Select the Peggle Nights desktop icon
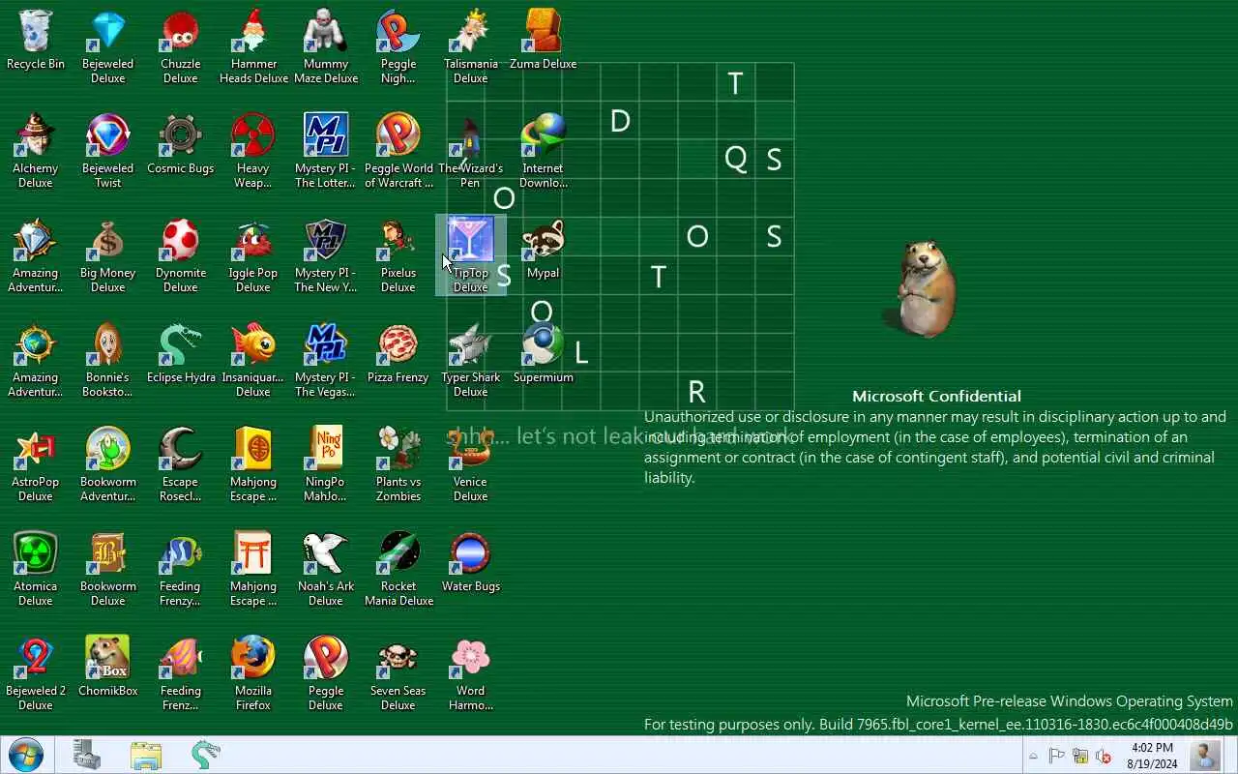This screenshot has height=774, width=1238. click(398, 46)
